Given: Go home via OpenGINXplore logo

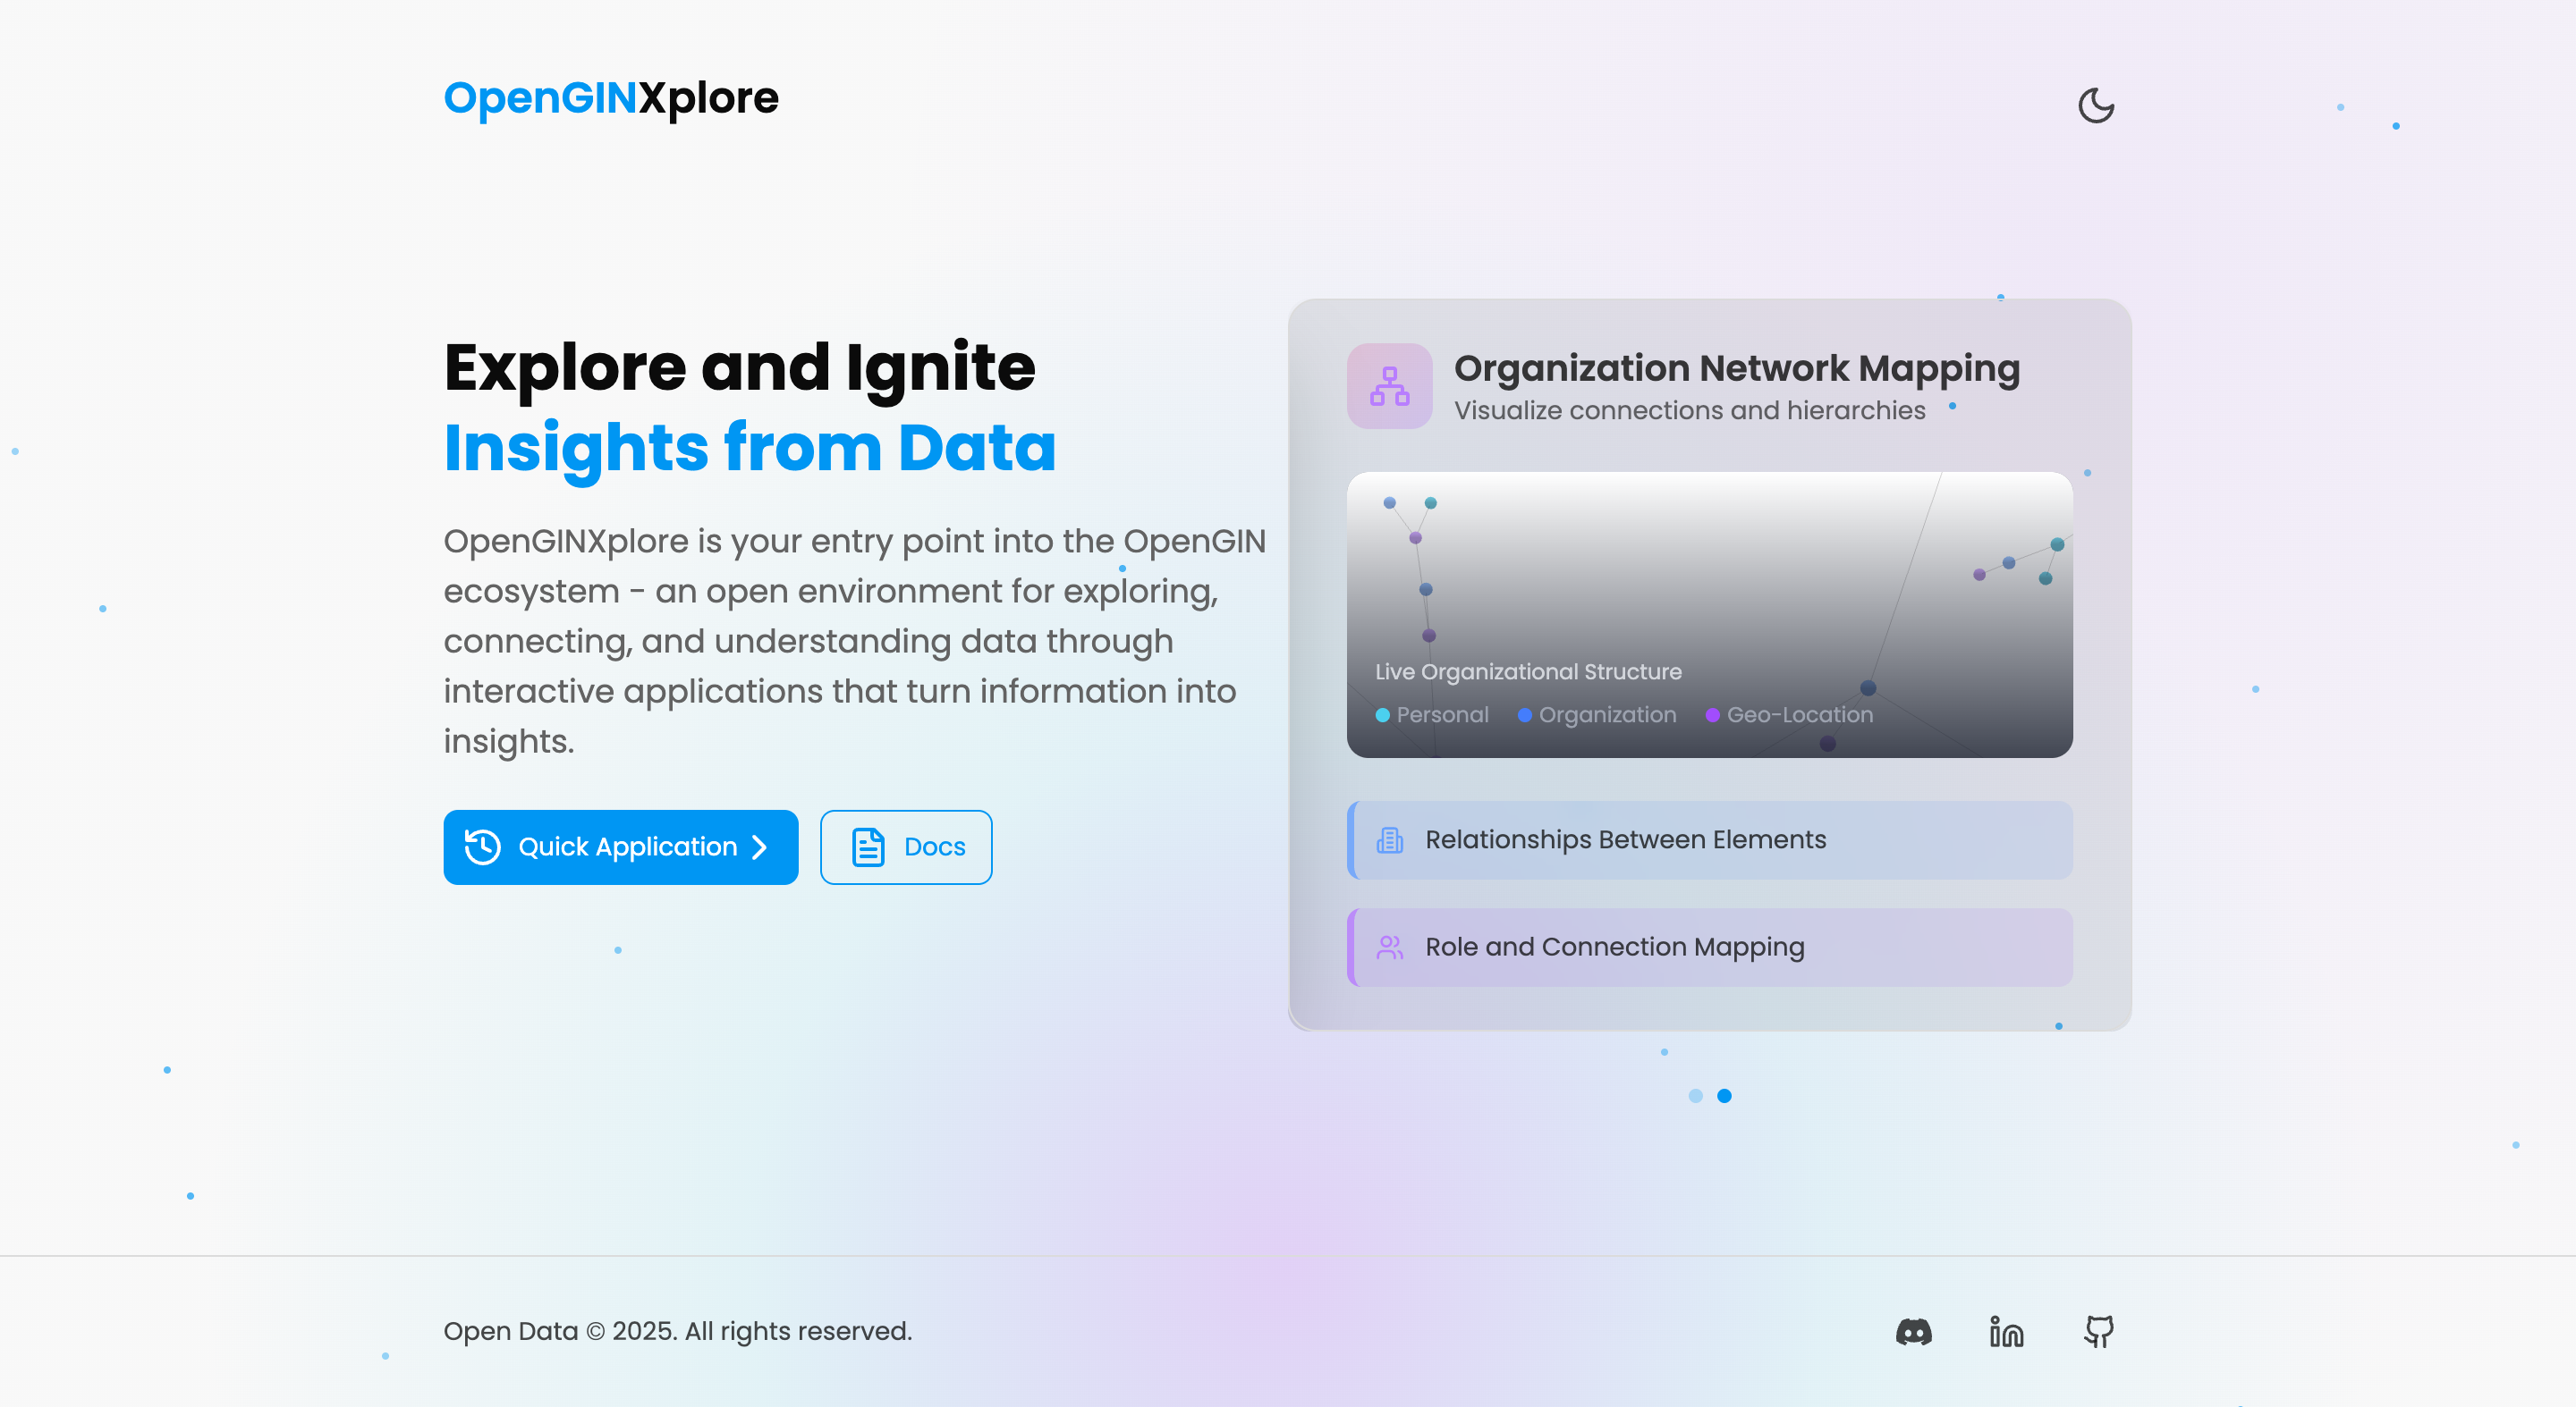Looking at the screenshot, I should coord(610,98).
